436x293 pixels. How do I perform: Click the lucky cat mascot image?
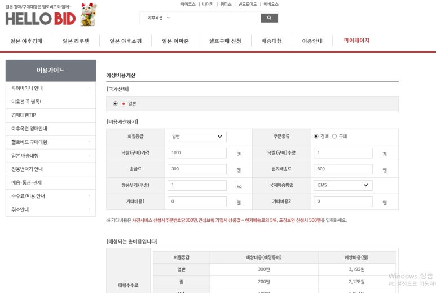click(x=89, y=15)
